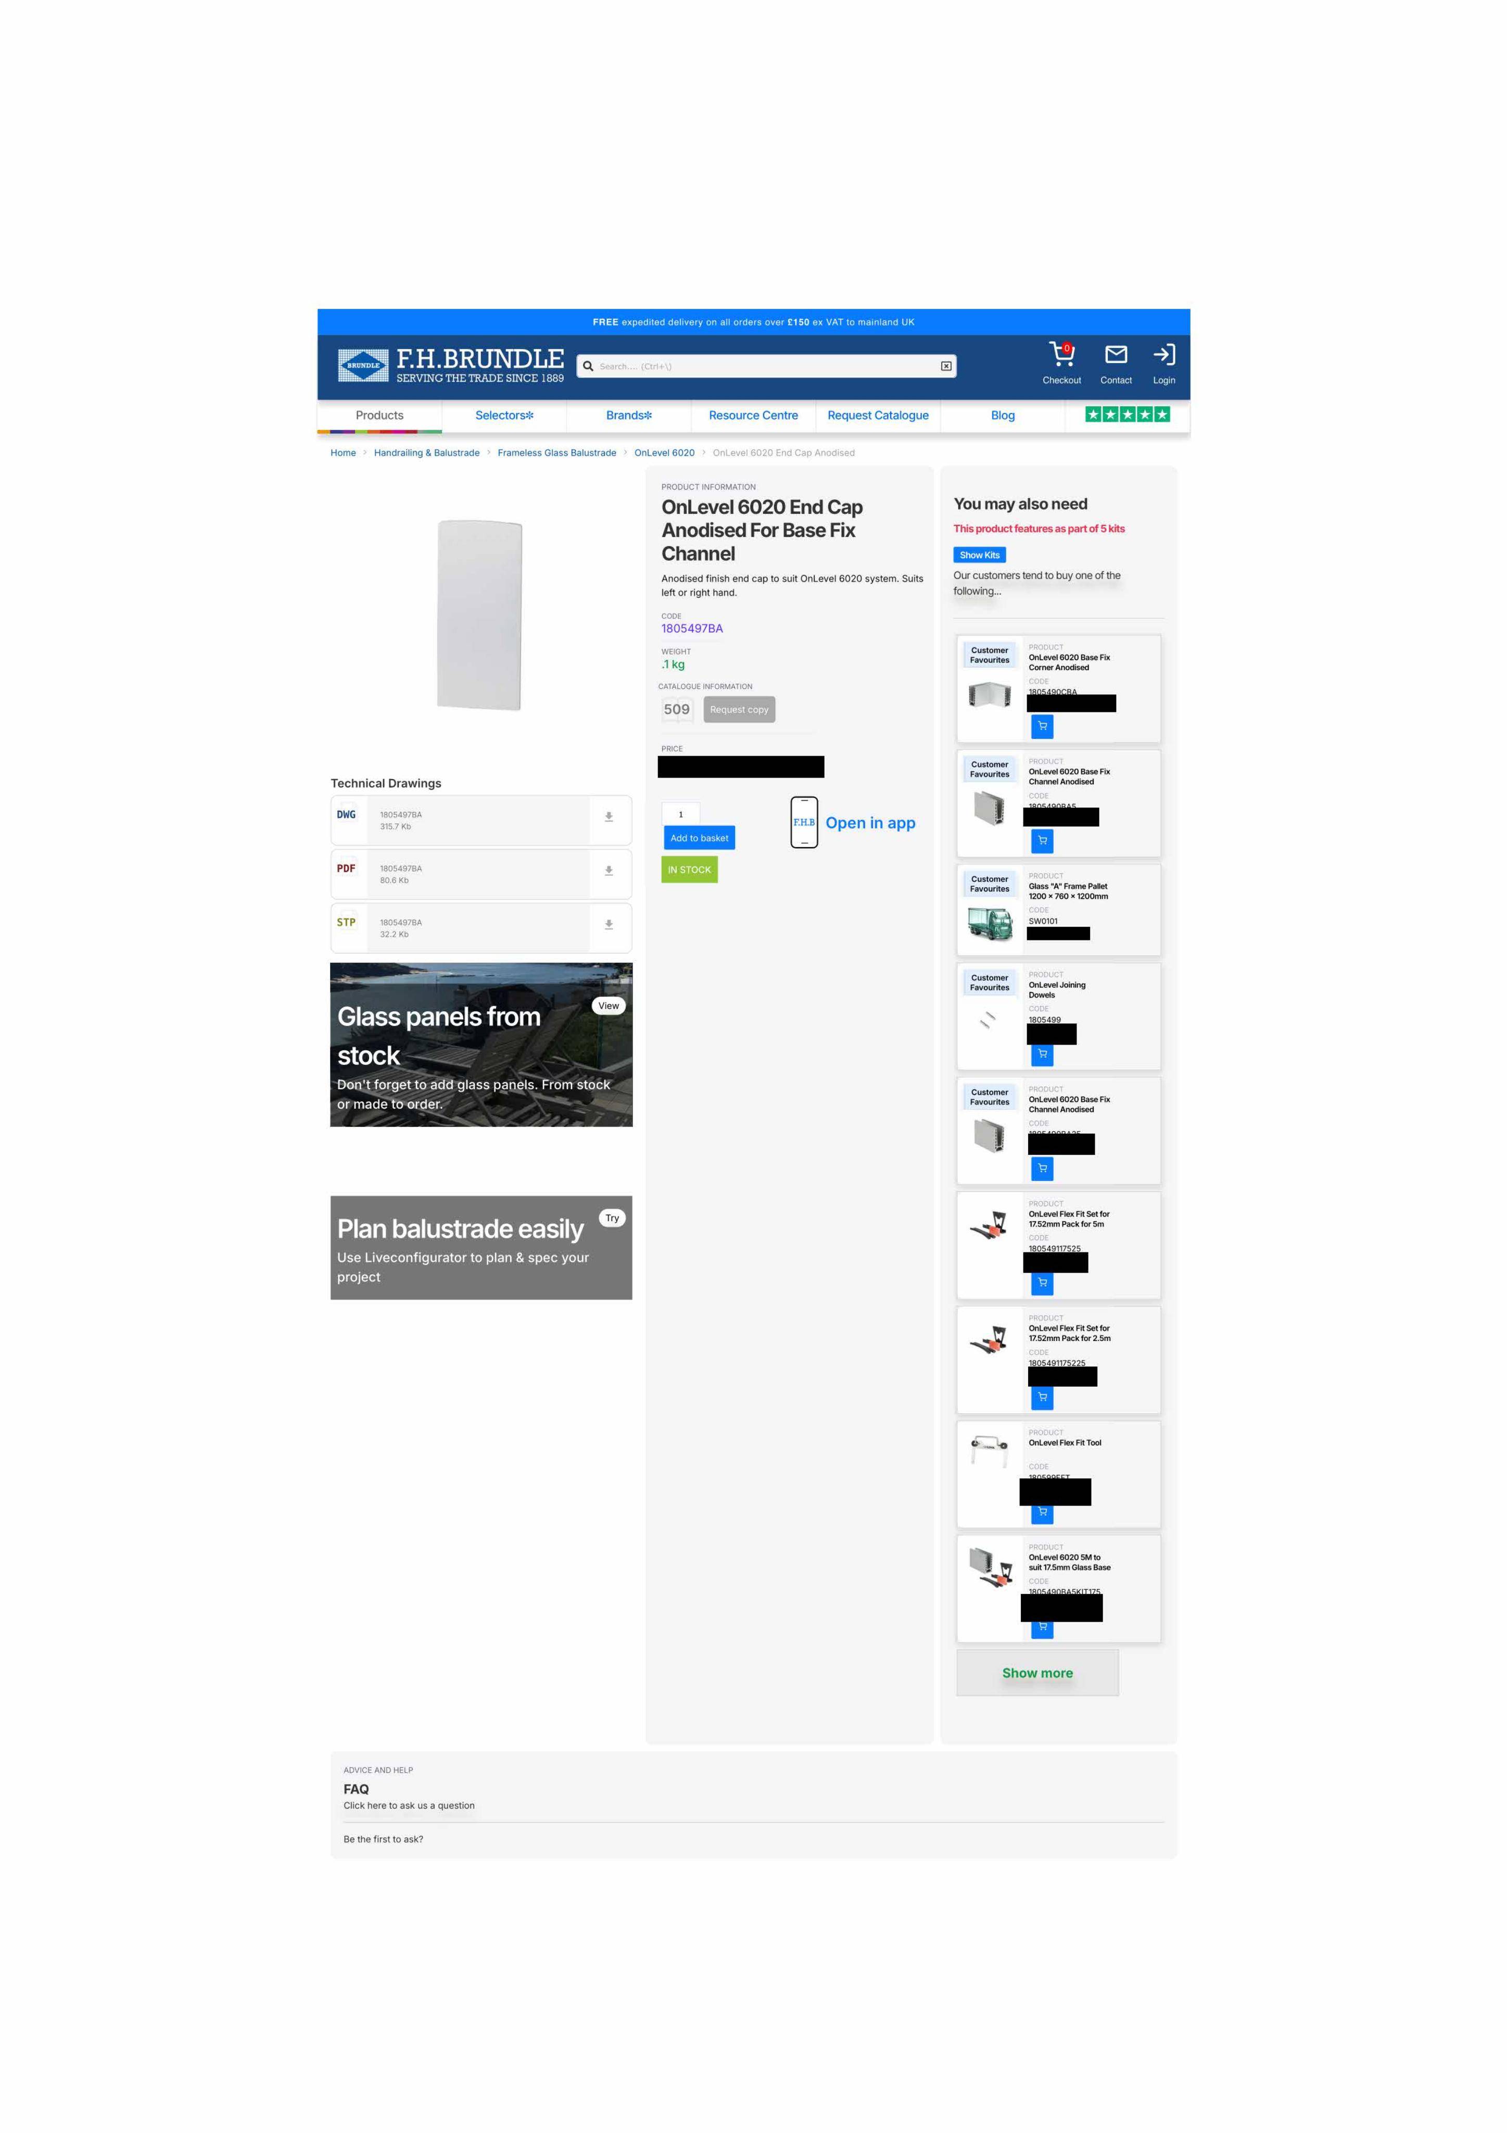Screen dimensions: 1507x2133
Task: Download the DWG technical drawing
Action: click(x=608, y=817)
